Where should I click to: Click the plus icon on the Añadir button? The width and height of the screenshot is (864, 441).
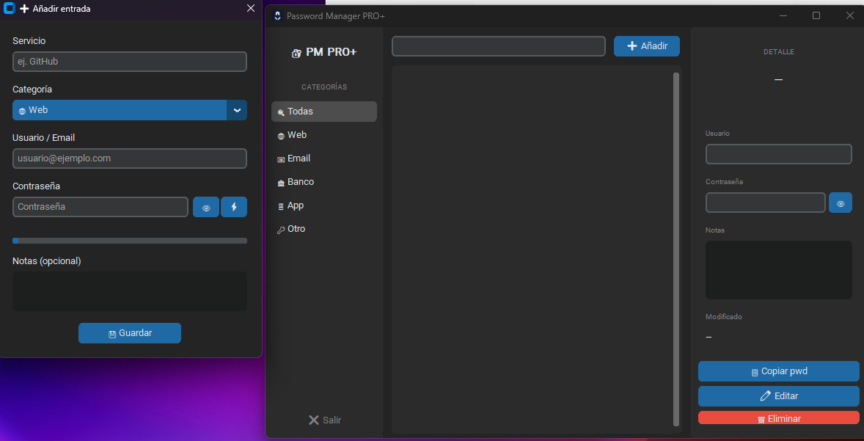[x=632, y=46]
